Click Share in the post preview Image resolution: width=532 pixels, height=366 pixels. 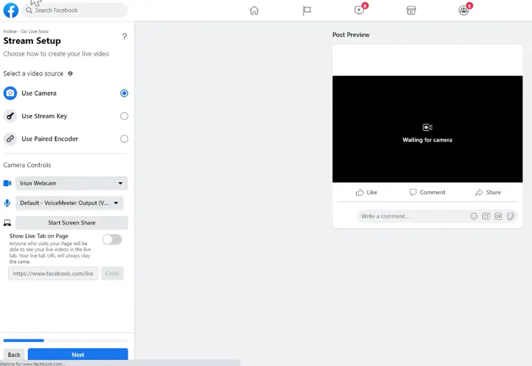pos(488,192)
